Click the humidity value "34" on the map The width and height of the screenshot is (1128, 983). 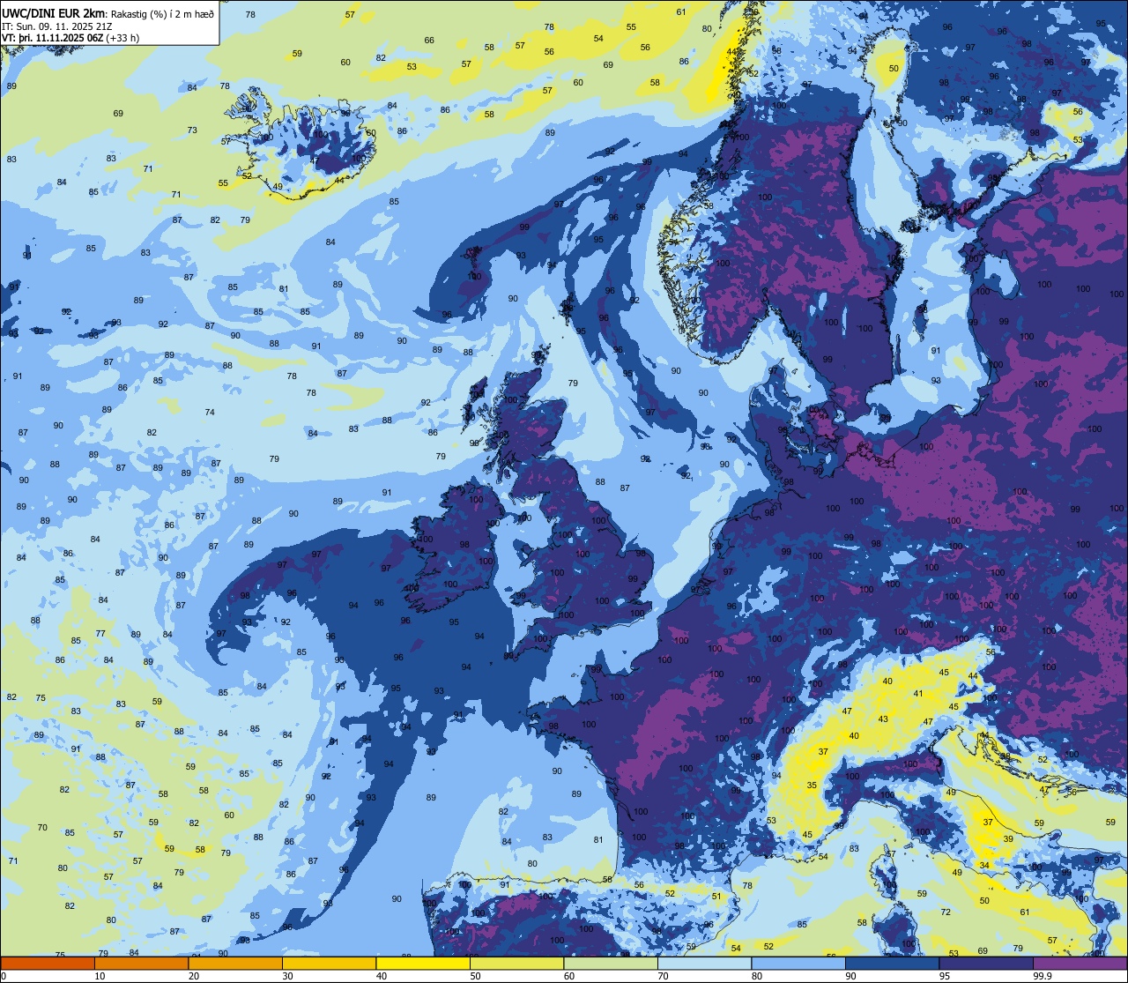point(984,865)
